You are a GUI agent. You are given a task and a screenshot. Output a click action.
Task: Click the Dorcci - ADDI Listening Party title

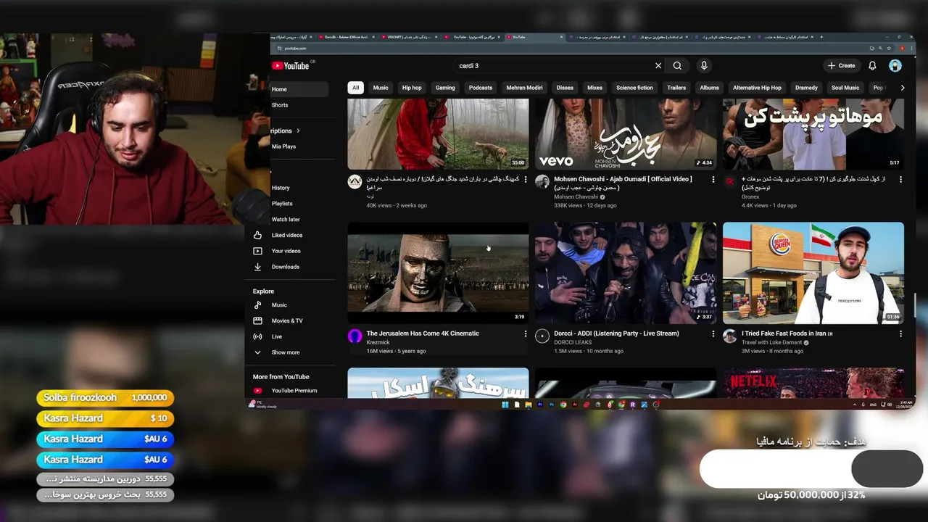pos(616,333)
